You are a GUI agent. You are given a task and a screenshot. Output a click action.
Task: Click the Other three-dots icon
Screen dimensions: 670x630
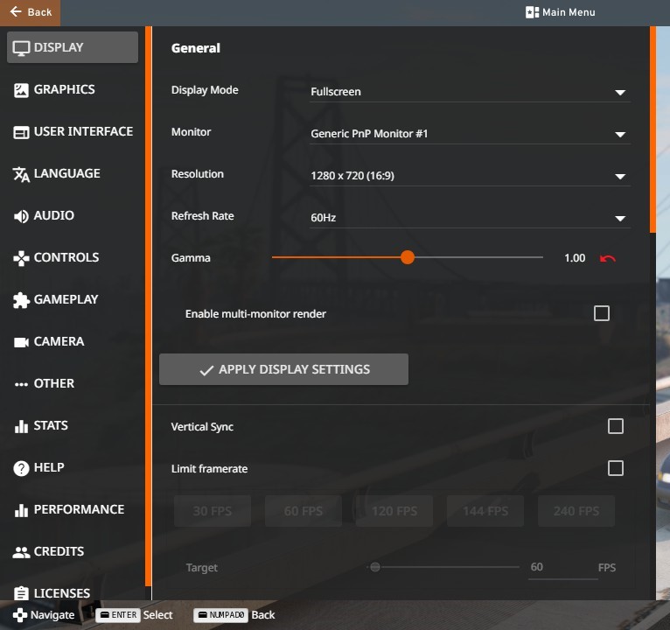point(21,384)
